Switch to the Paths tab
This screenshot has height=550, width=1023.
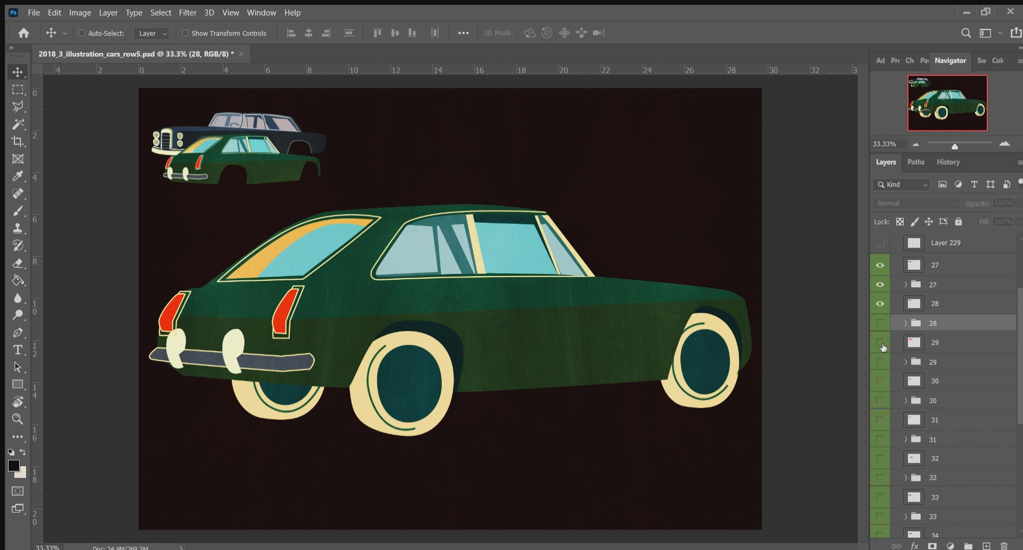click(x=915, y=162)
